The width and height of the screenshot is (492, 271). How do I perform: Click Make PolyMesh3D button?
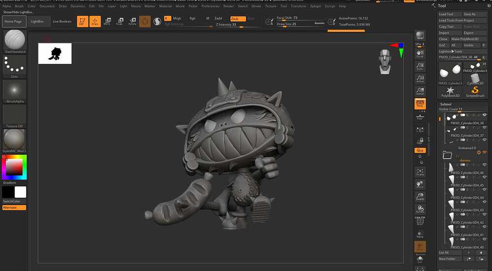point(469,39)
